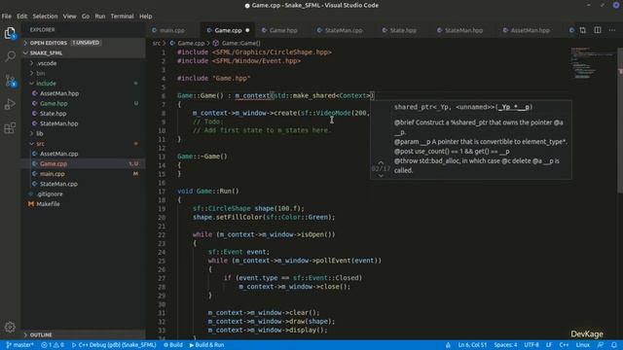
Task: Open the Extensions view
Action: (x=10, y=127)
